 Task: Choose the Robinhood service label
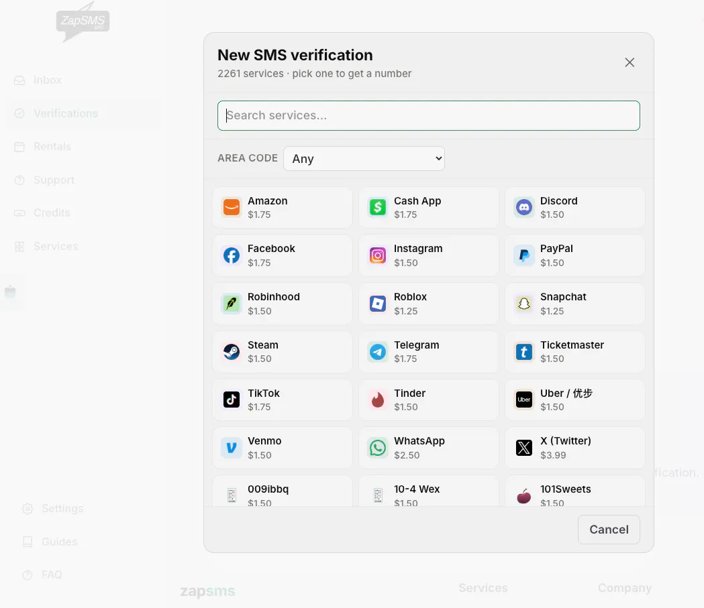[274, 297]
